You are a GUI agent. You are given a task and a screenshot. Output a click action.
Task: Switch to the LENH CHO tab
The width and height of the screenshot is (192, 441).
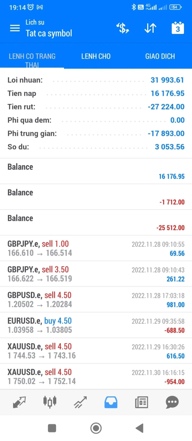pyautogui.click(x=96, y=56)
